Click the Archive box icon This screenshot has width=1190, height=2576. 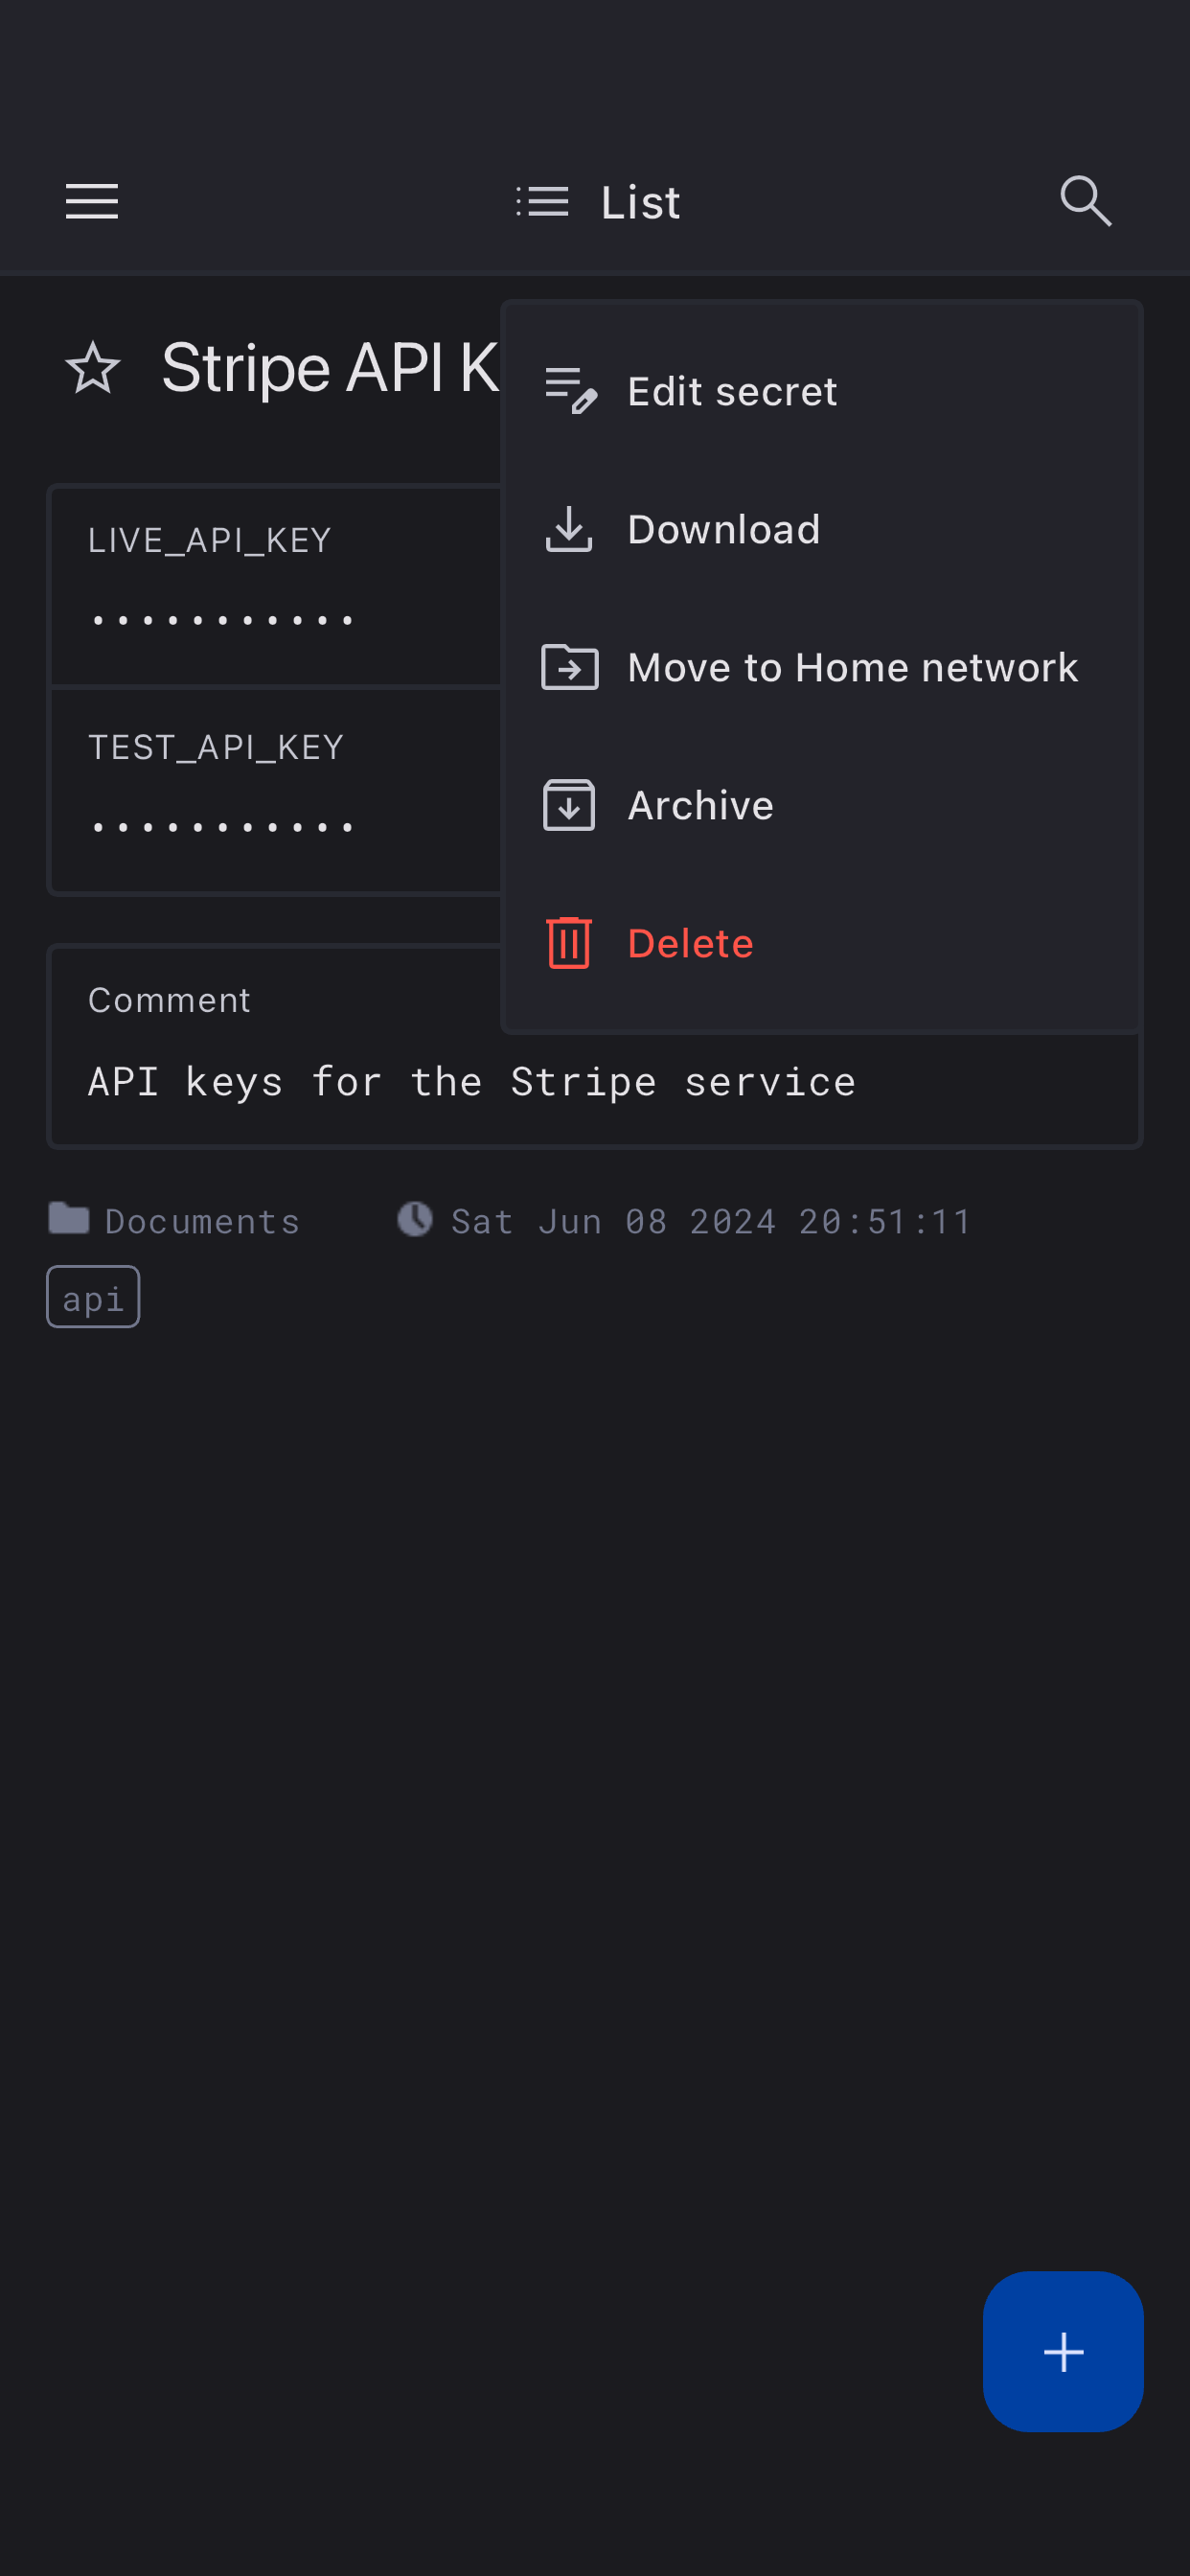click(569, 805)
